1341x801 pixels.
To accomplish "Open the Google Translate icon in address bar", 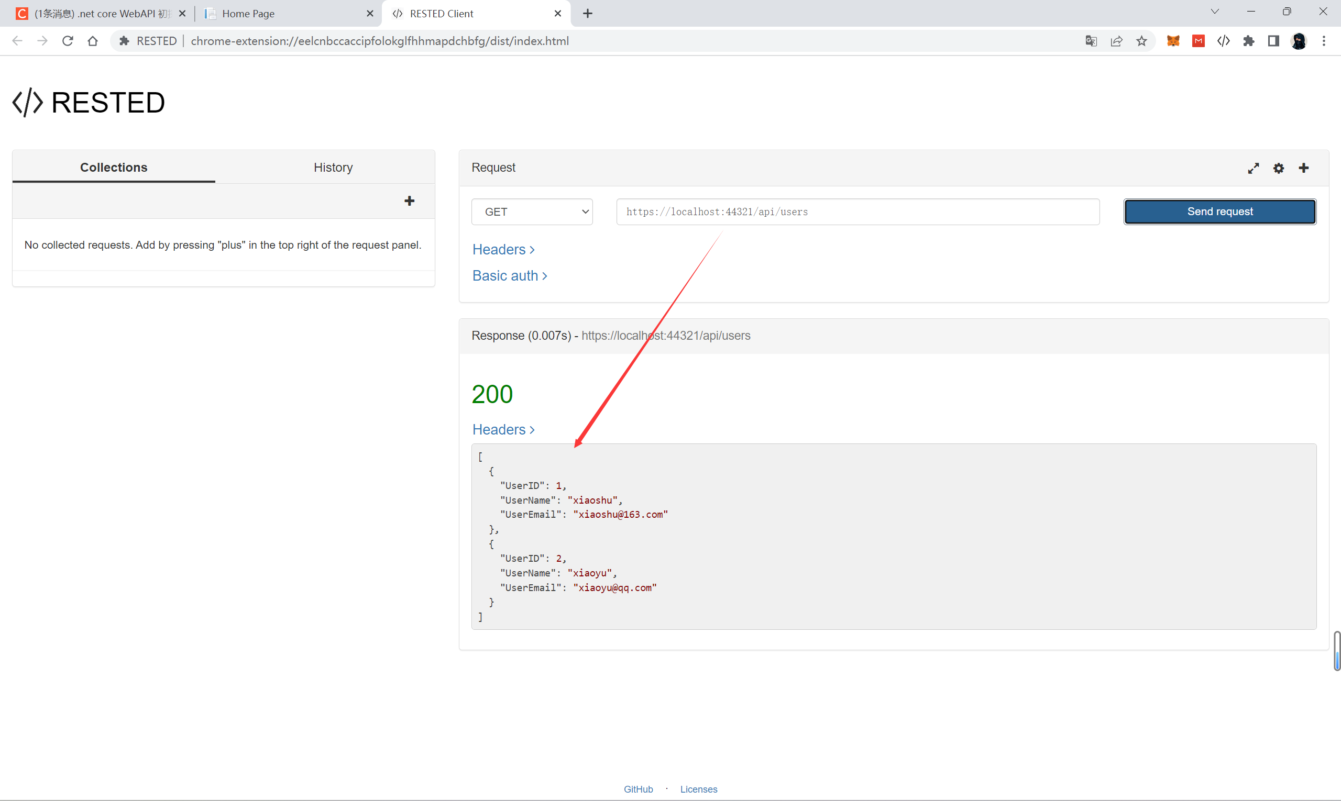I will point(1091,41).
